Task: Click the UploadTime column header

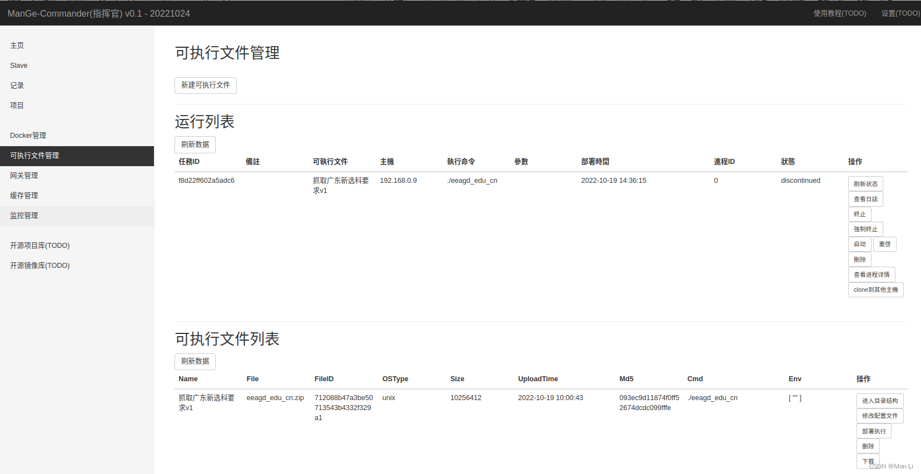Action: click(x=538, y=379)
